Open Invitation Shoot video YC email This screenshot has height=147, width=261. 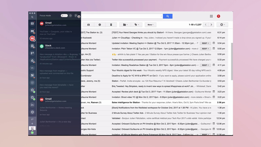coord(154,97)
